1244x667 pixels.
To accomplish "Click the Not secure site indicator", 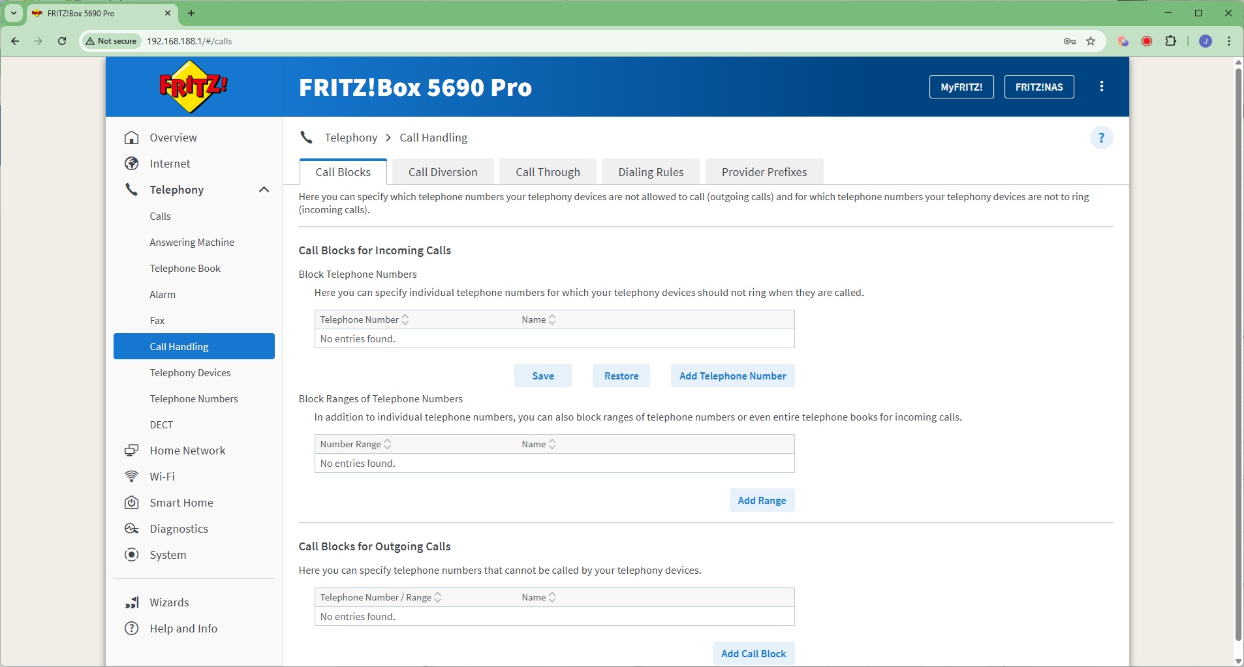I will (x=112, y=41).
